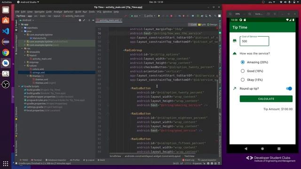Collapse the values folder

coord(25,66)
